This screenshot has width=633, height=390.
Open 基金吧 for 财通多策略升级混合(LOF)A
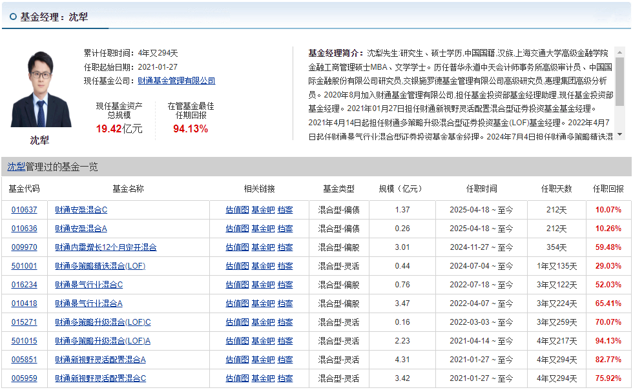[264, 341]
